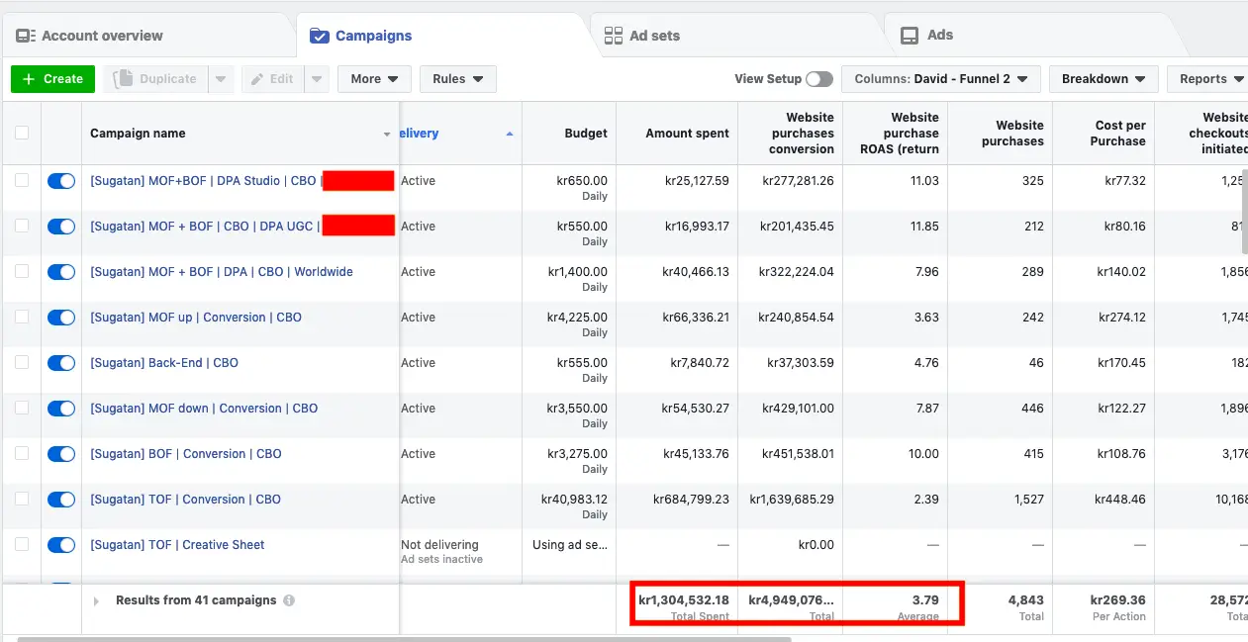Screen dimensions: 1248x642
Task: Open the Edit options dropdown arrow
Action: (317, 79)
